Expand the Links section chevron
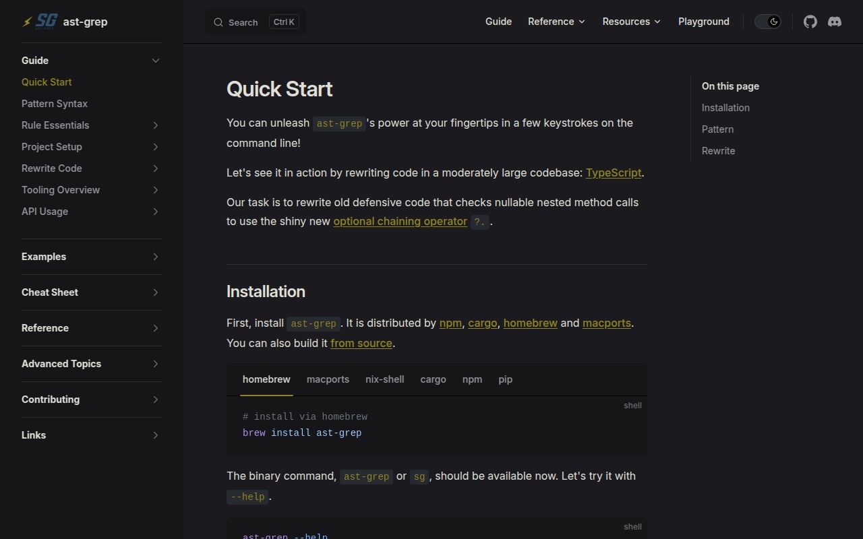This screenshot has height=539, width=863. pos(156,435)
